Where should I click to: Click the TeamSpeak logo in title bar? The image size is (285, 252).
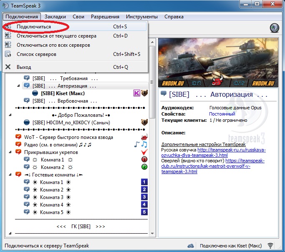click(5, 5)
